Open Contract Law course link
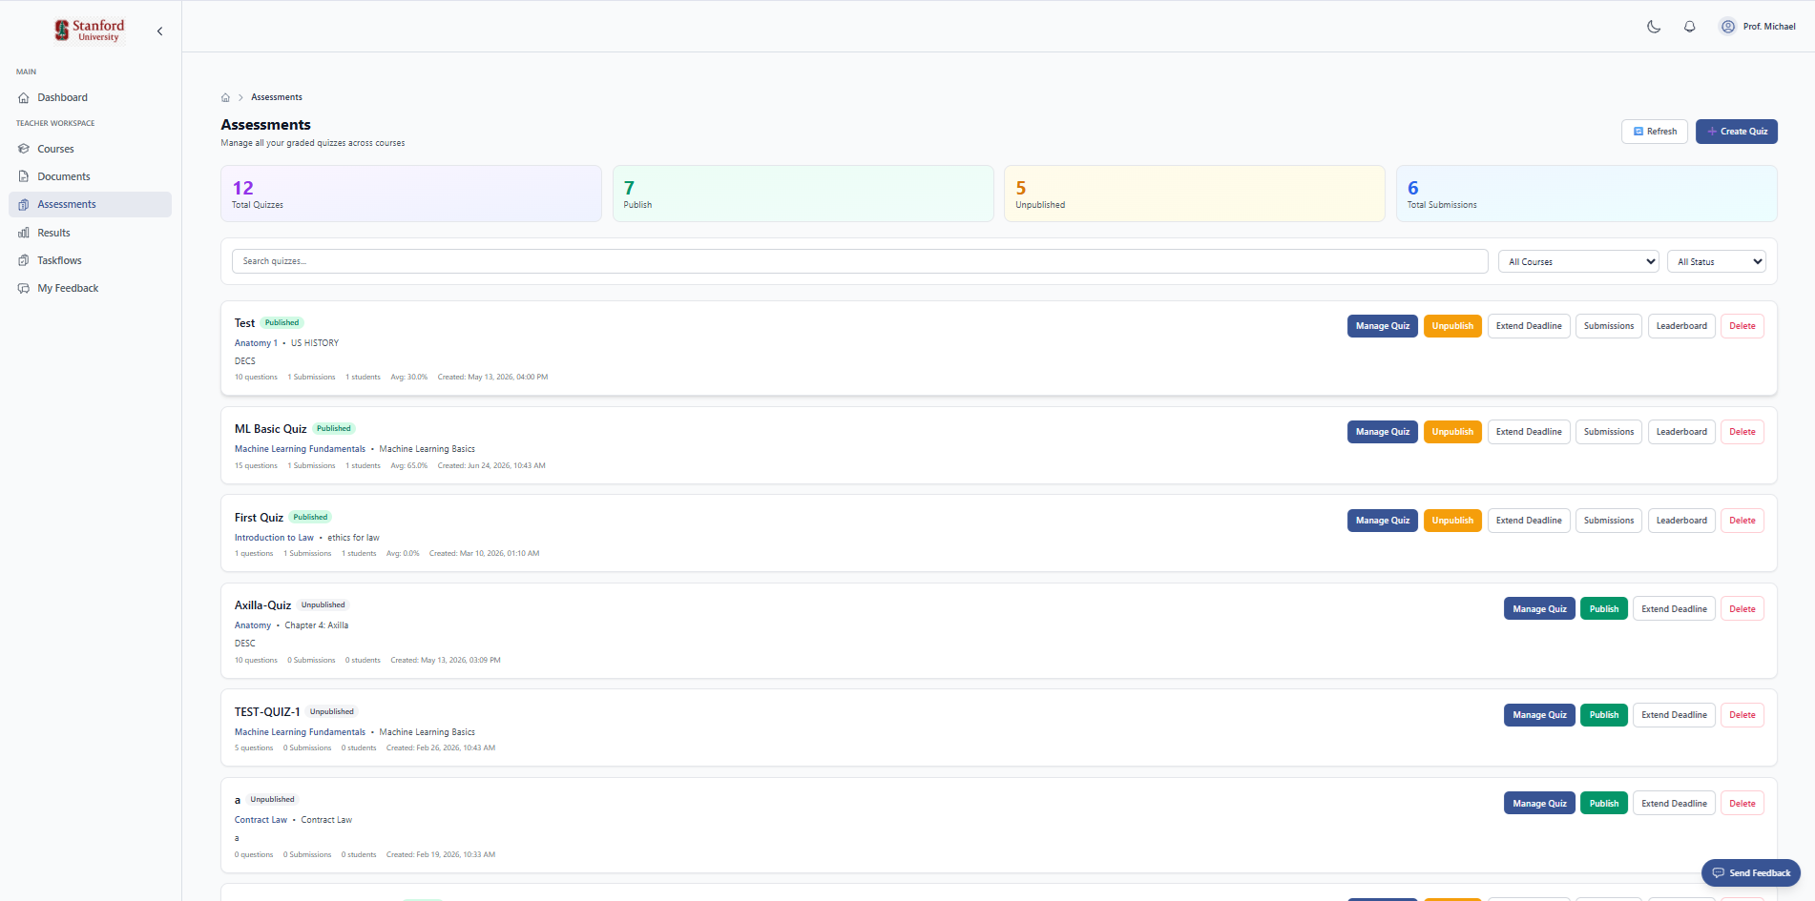This screenshot has height=901, width=1815. 261,820
